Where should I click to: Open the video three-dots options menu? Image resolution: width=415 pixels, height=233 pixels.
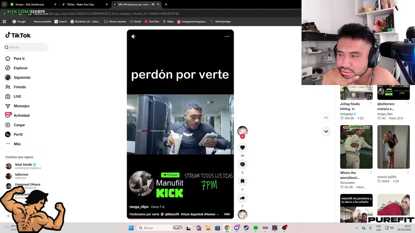coord(227,37)
